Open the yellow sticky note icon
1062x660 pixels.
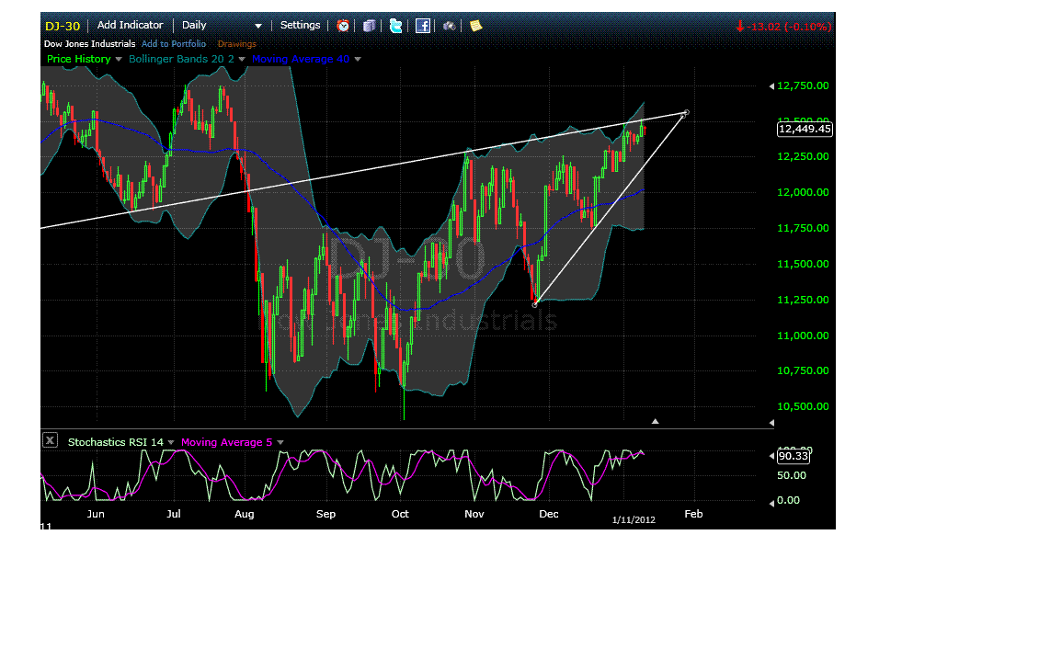476,26
